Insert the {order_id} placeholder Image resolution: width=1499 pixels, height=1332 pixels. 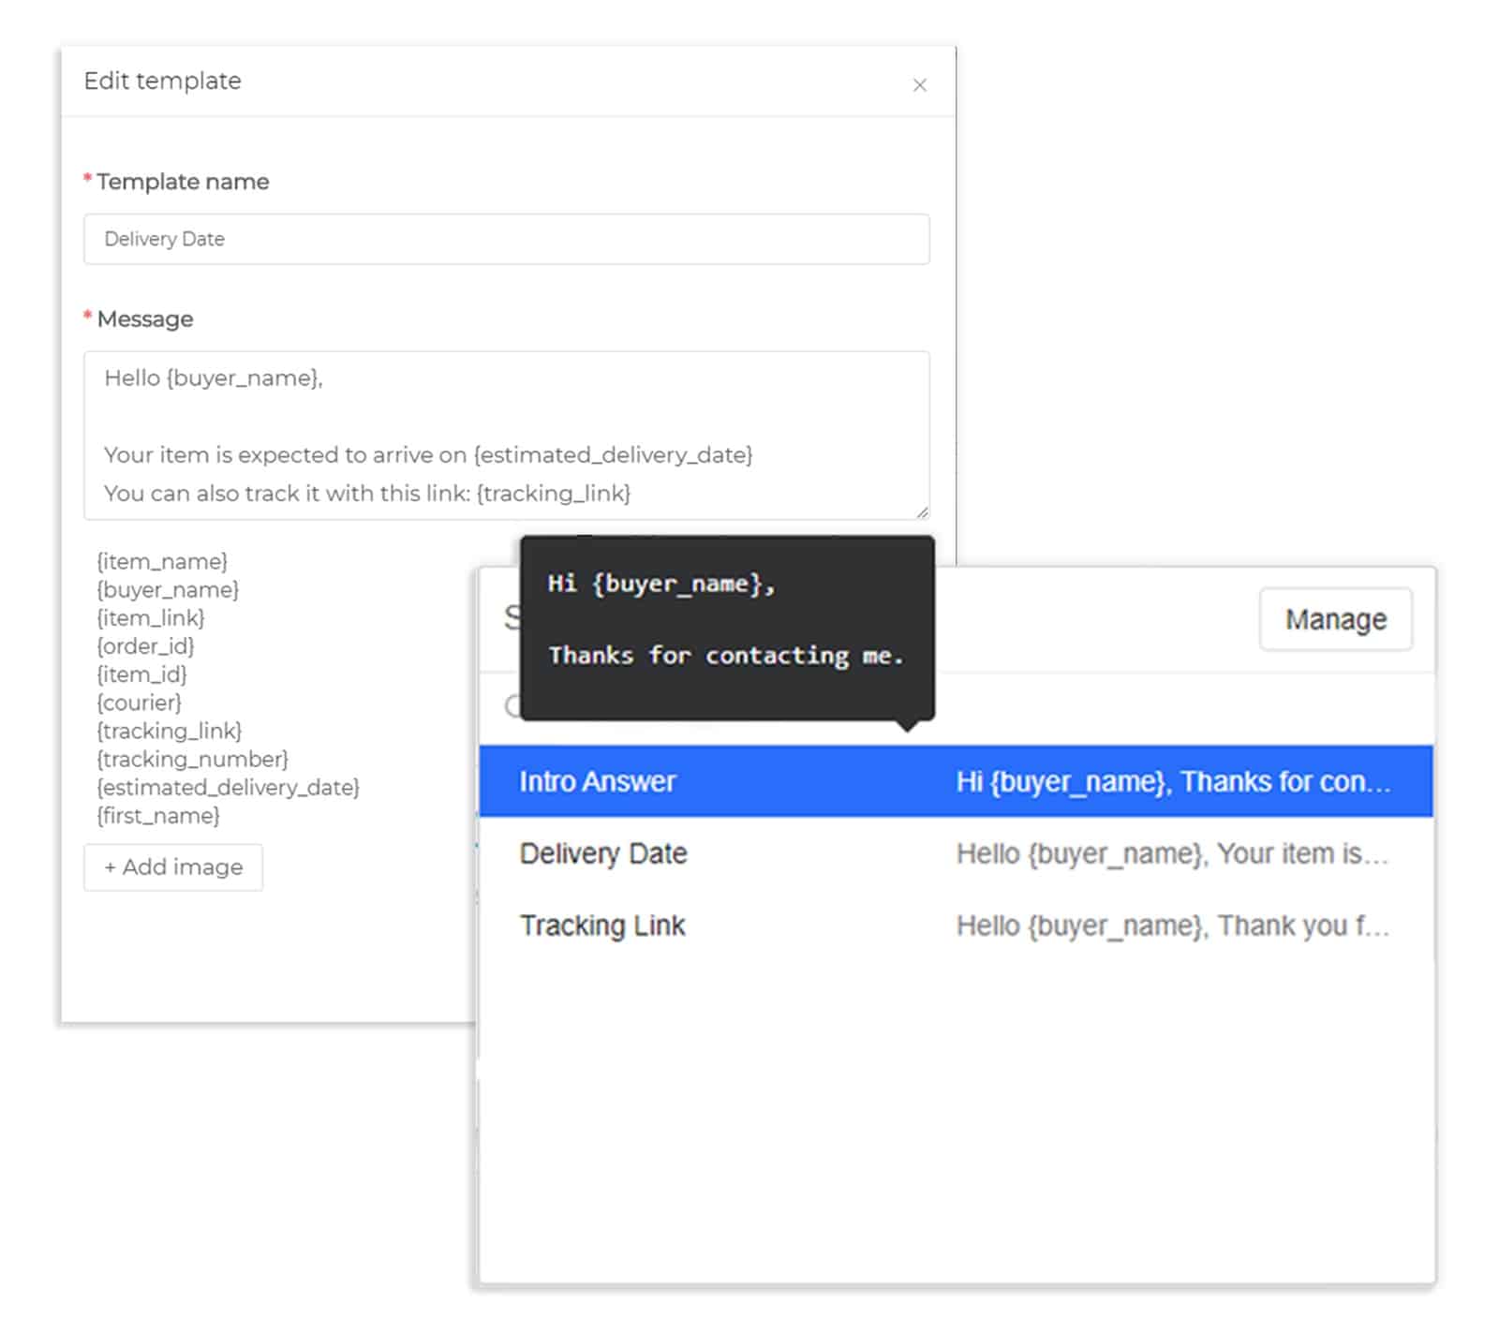[146, 646]
